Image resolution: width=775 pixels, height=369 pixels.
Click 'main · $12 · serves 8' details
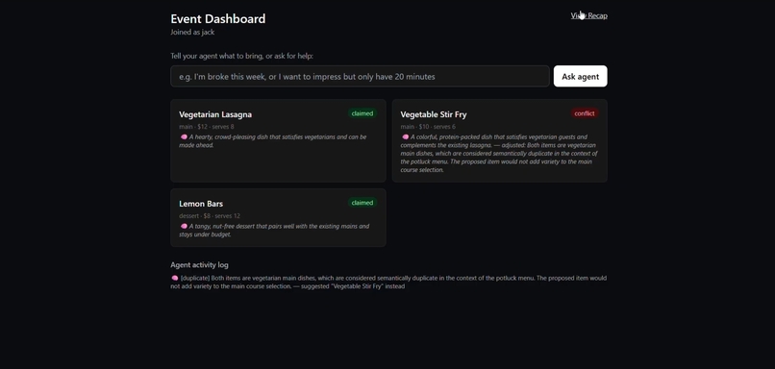tap(207, 127)
